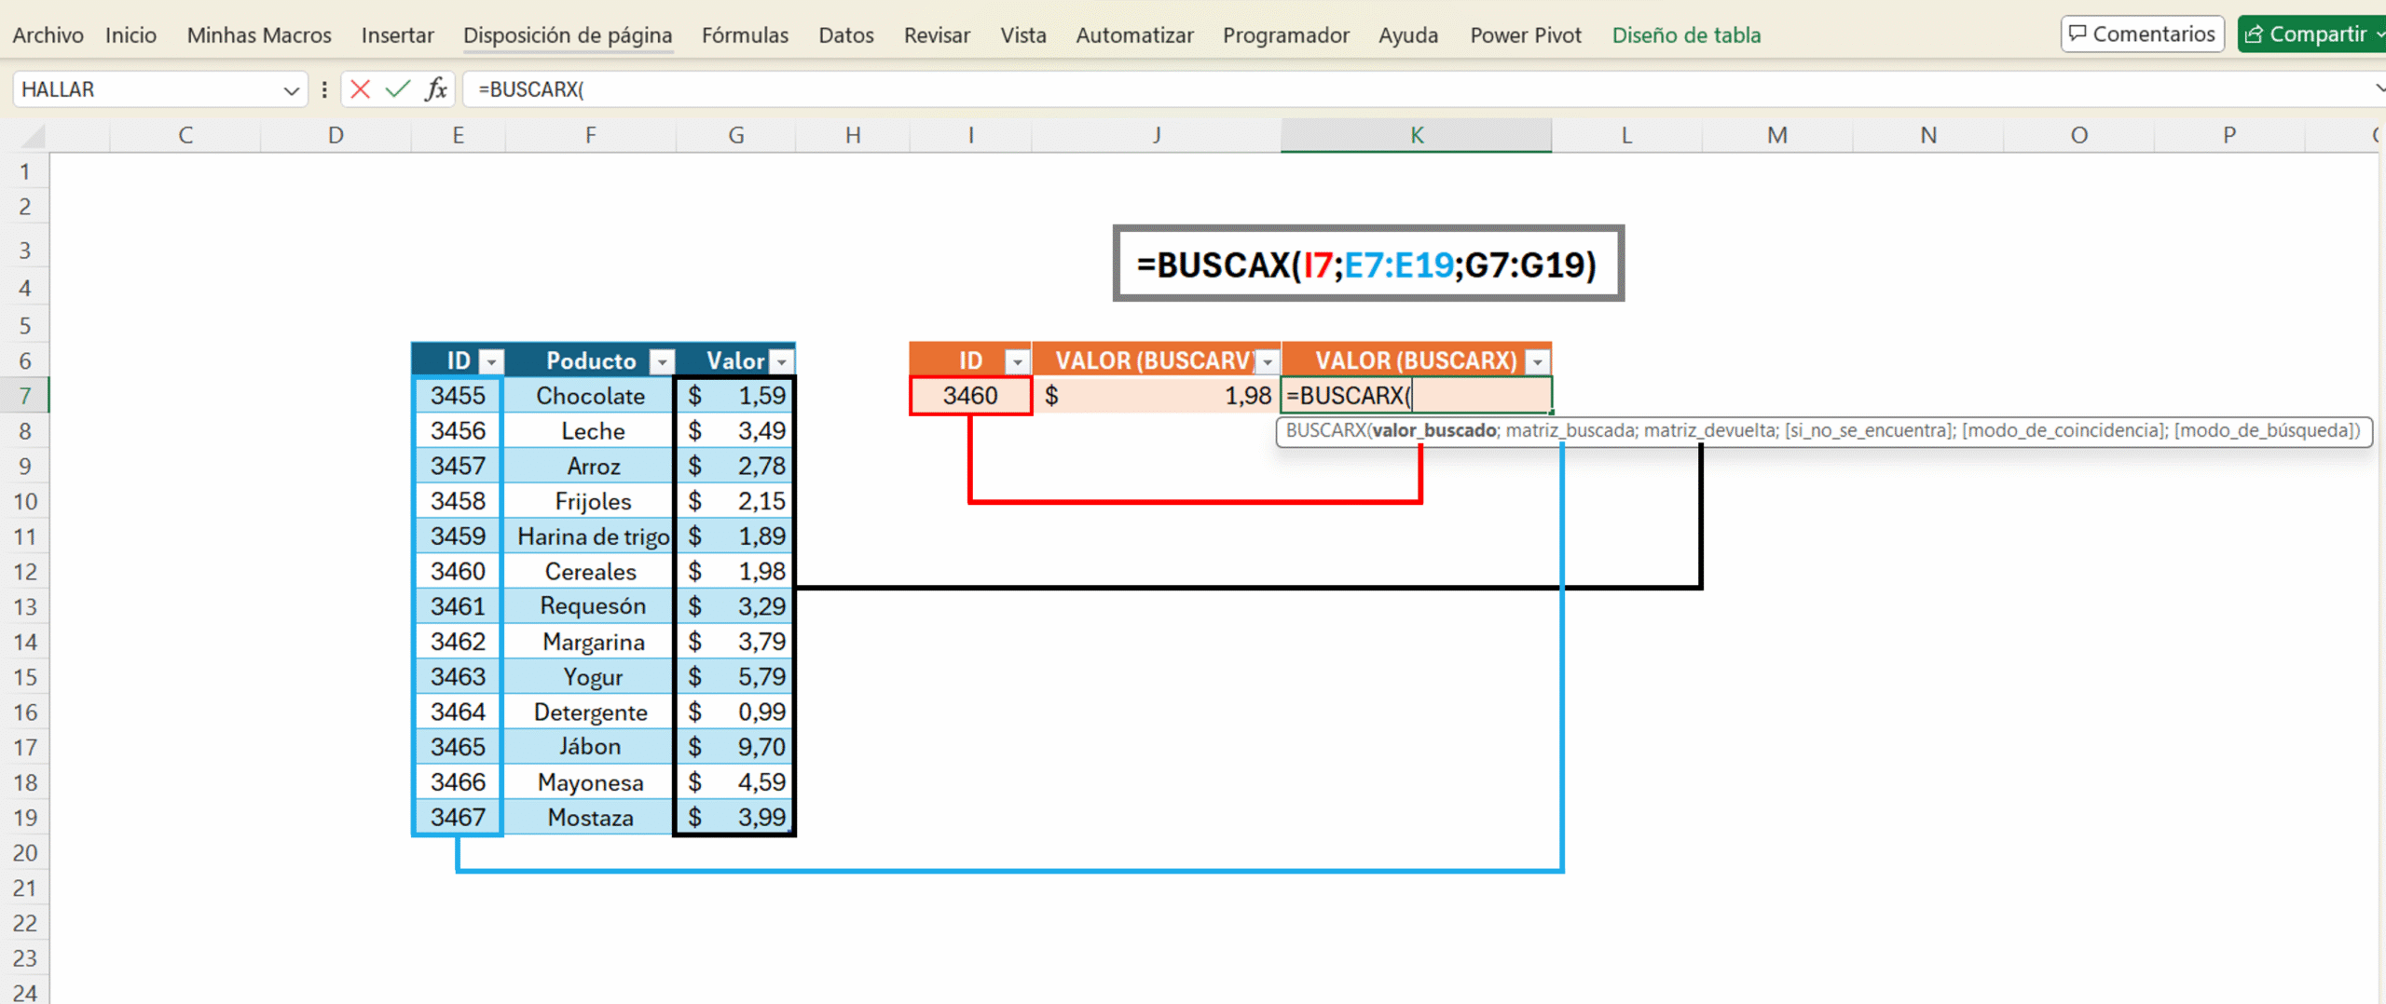This screenshot has width=2386, height=1004.
Task: Expand the formula bar with the chevron
Action: click(x=2379, y=89)
